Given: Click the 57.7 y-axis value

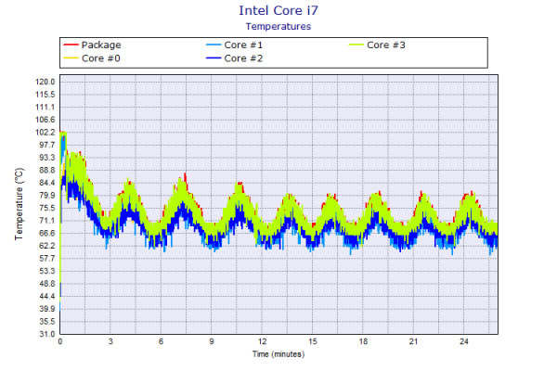Looking at the screenshot, I should [x=46, y=259].
